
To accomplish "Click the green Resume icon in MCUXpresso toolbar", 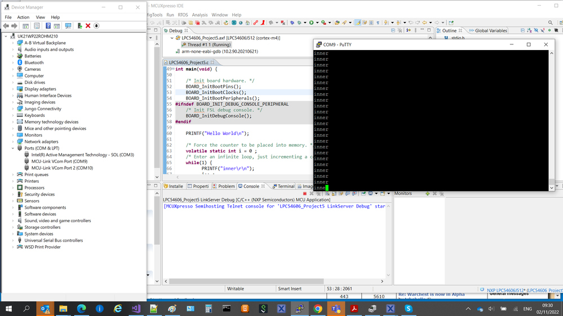I will pyautogui.click(x=311, y=22).
